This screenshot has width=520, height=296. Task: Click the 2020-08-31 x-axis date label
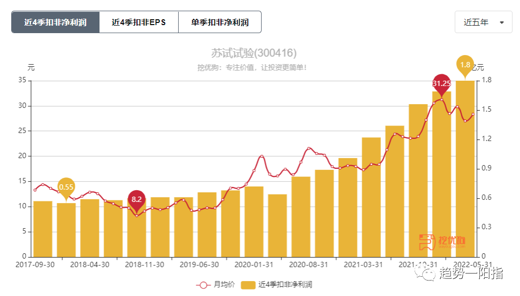click(309, 265)
